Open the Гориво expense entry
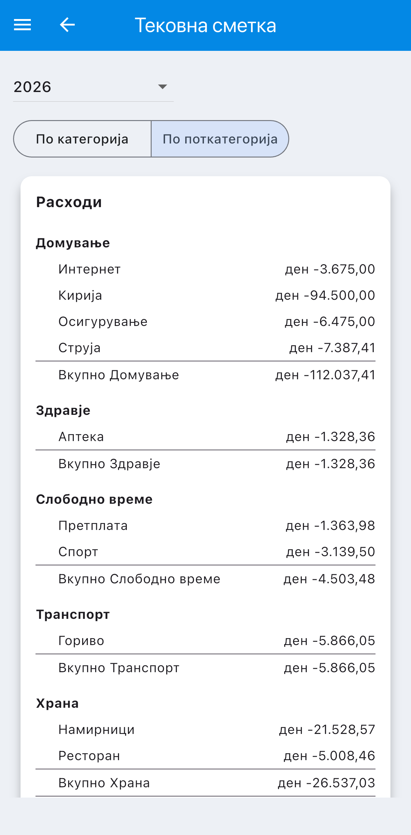 [x=205, y=640]
